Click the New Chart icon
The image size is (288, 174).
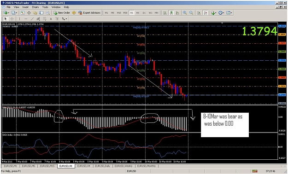(6, 13)
